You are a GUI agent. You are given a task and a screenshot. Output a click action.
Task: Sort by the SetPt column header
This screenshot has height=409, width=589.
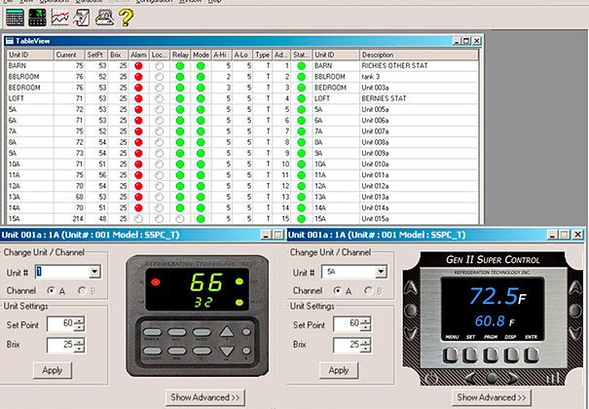[x=96, y=55]
